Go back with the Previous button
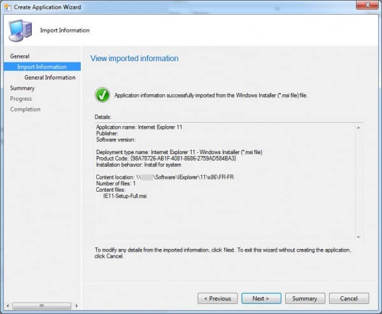Viewport: 382px width, 314px height. click(x=218, y=298)
